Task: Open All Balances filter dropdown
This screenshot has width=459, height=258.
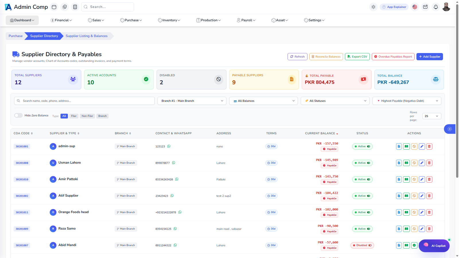Action: point(263,101)
